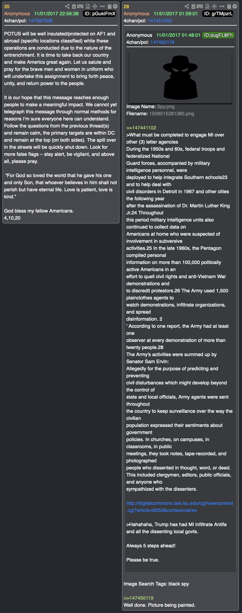
Task: Open 4chan/pol link 147451052
Action: [x=160, y=21]
